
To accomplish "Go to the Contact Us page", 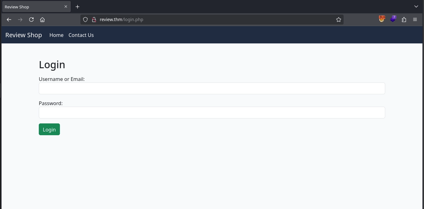I will 81,35.
